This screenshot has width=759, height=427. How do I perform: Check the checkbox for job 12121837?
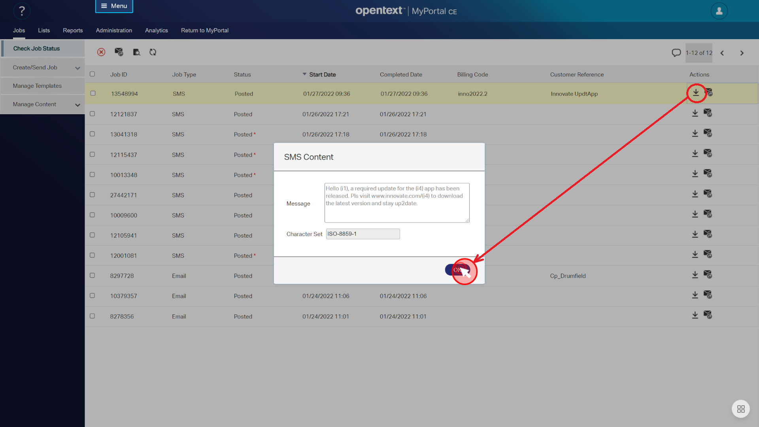click(x=92, y=113)
